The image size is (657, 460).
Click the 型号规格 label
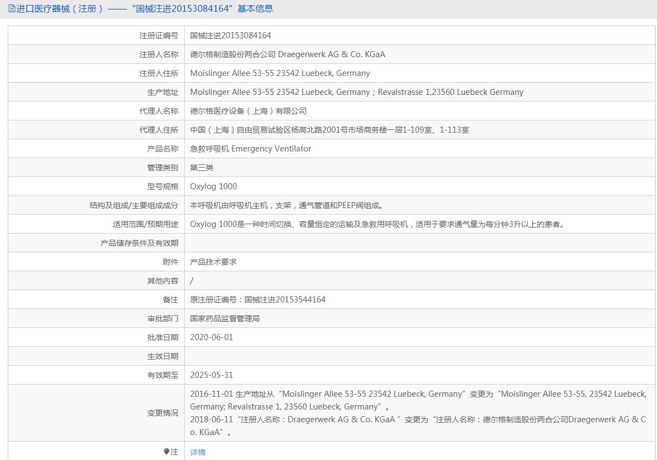pyautogui.click(x=163, y=186)
